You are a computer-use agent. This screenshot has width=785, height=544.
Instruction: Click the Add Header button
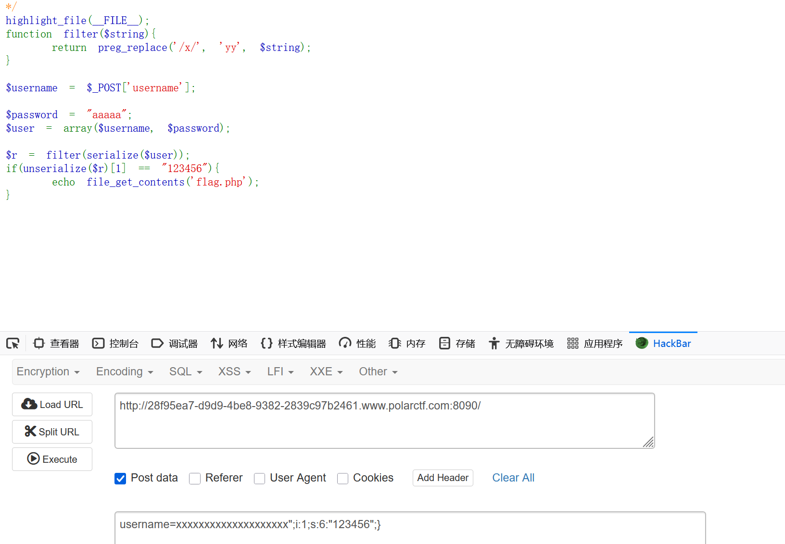pyautogui.click(x=443, y=478)
